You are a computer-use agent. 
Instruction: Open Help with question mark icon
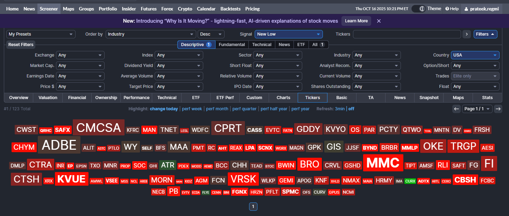click(452, 9)
